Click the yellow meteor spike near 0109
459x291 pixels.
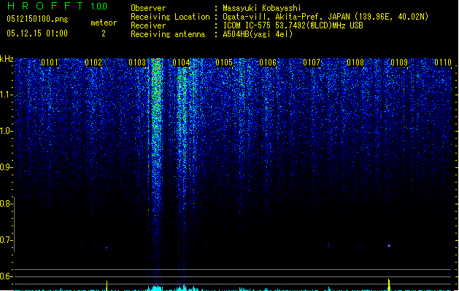(x=389, y=284)
